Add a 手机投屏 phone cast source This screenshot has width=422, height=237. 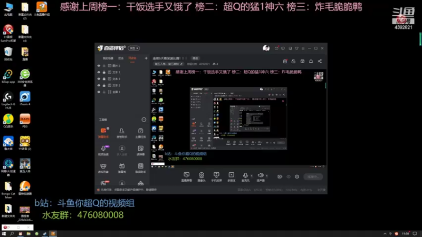click(x=216, y=177)
